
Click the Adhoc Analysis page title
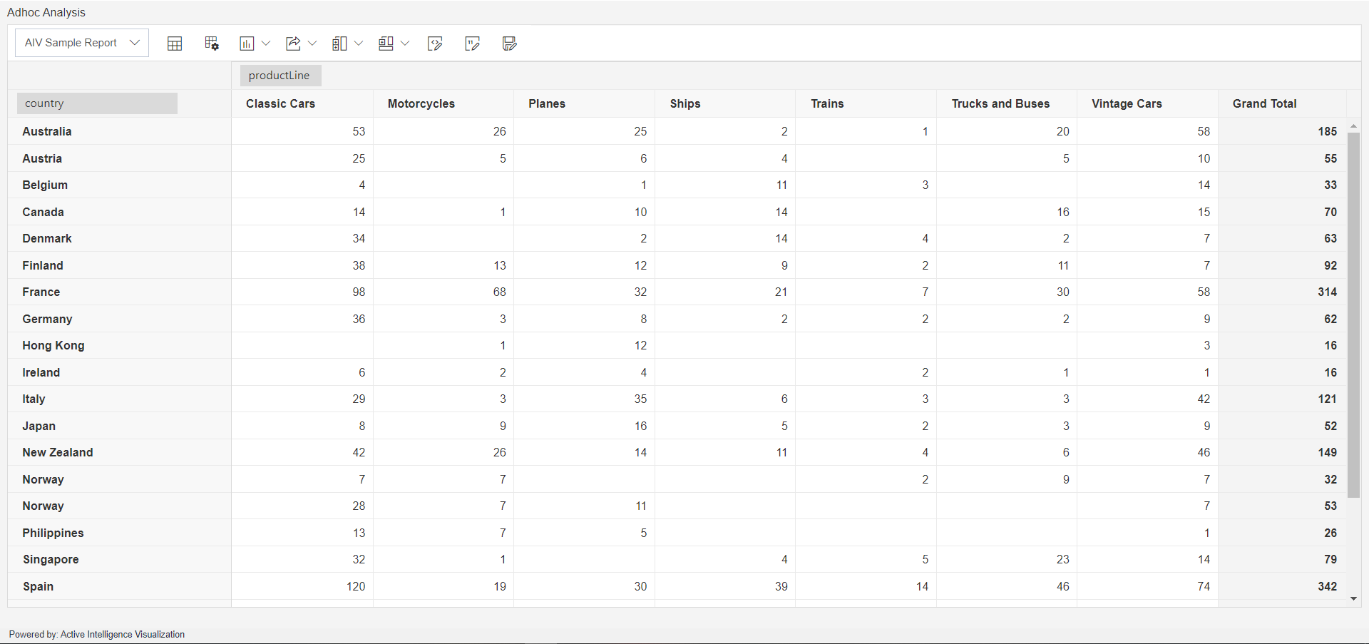click(46, 13)
